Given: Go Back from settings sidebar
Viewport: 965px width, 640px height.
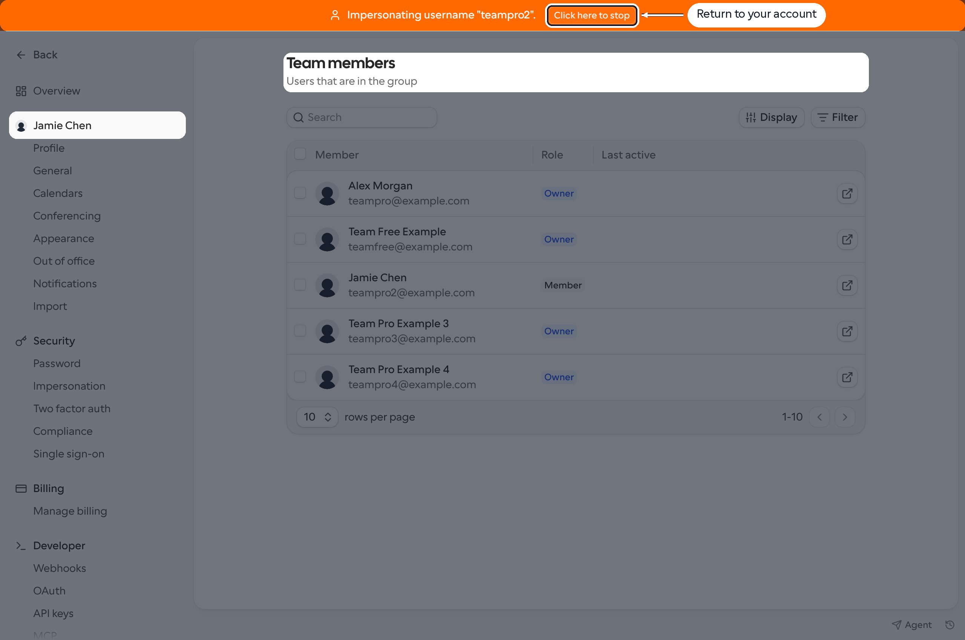Looking at the screenshot, I should pyautogui.click(x=37, y=55).
